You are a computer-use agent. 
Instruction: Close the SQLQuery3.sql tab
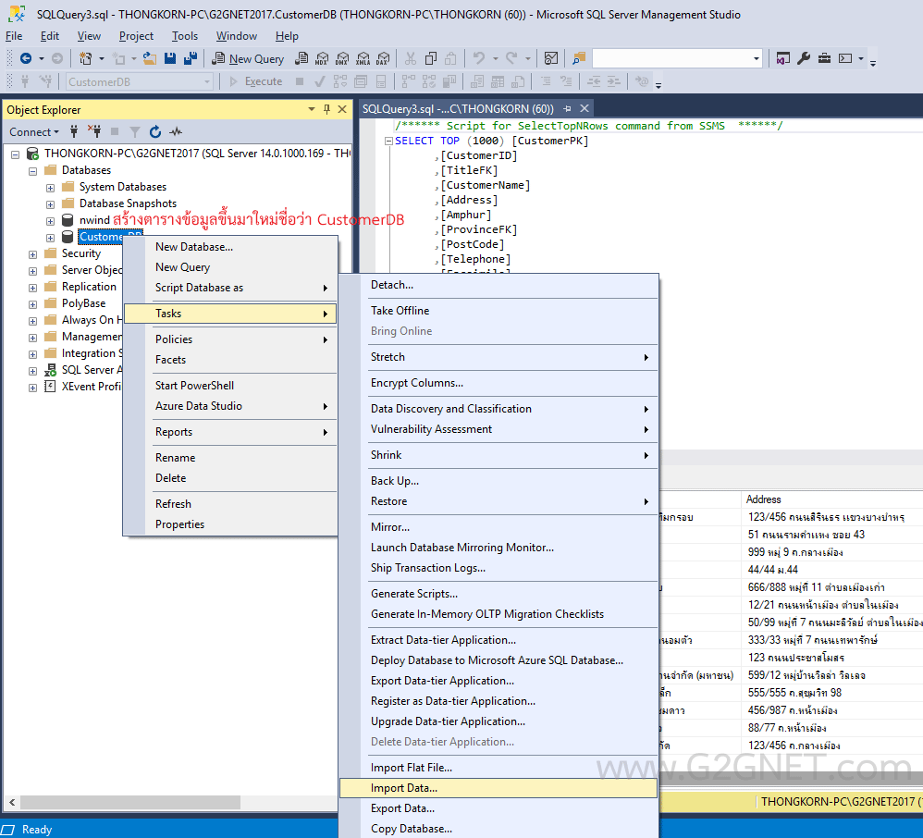(585, 108)
